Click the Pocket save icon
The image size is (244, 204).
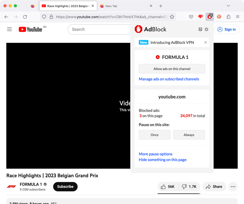[x=191, y=17]
